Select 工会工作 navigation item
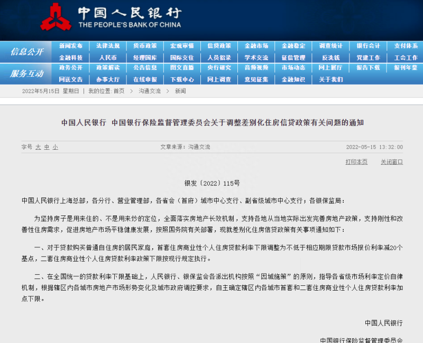The height and width of the screenshot is (343, 423). [x=406, y=58]
